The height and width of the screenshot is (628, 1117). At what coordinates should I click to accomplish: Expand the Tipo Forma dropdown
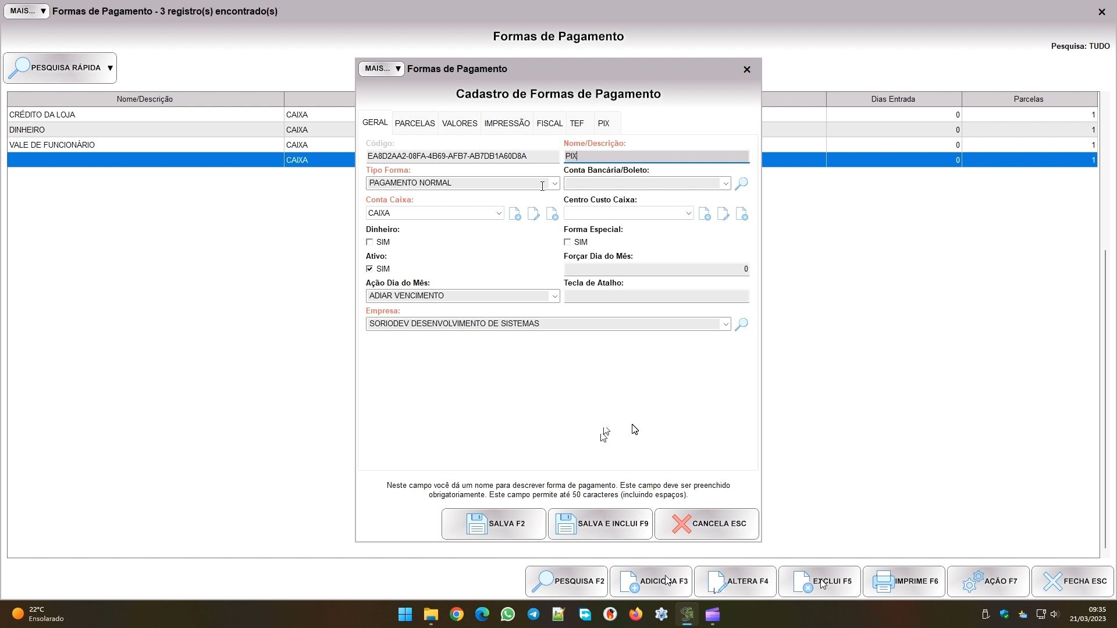[x=554, y=184]
